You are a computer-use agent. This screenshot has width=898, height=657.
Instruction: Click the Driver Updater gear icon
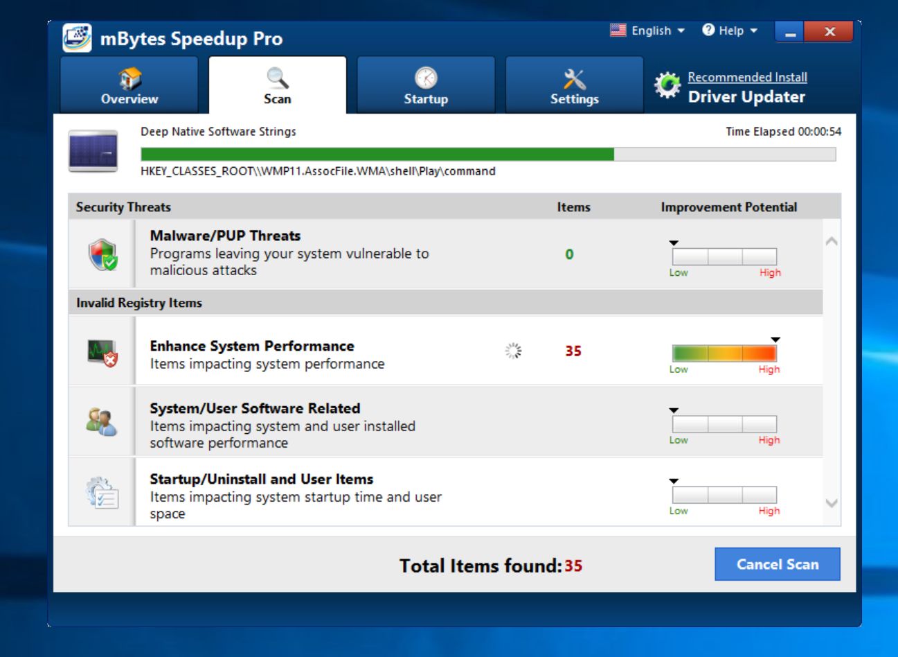[667, 85]
